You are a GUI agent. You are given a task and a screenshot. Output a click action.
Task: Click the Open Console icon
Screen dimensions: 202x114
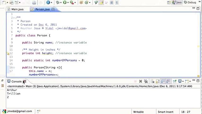pyautogui.click(x=187, y=81)
